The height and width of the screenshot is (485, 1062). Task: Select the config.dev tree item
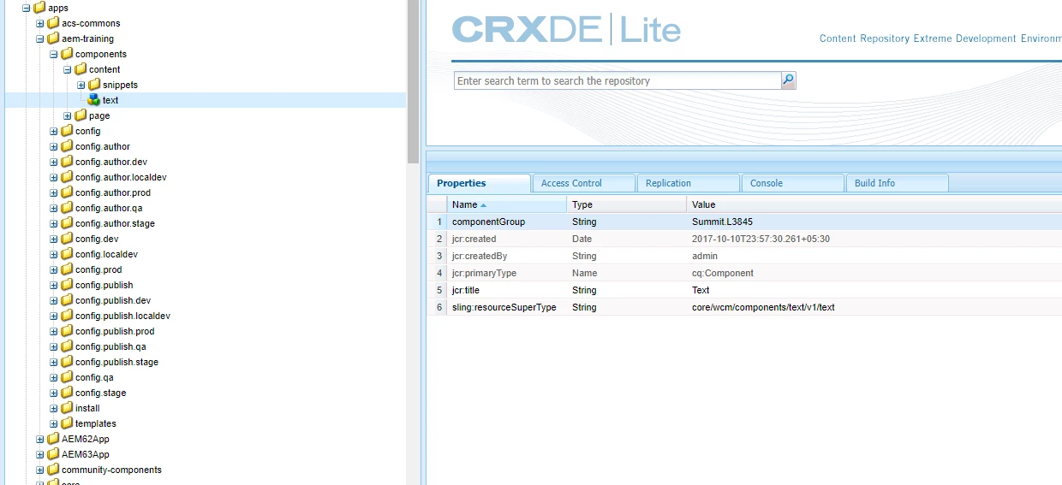97,239
